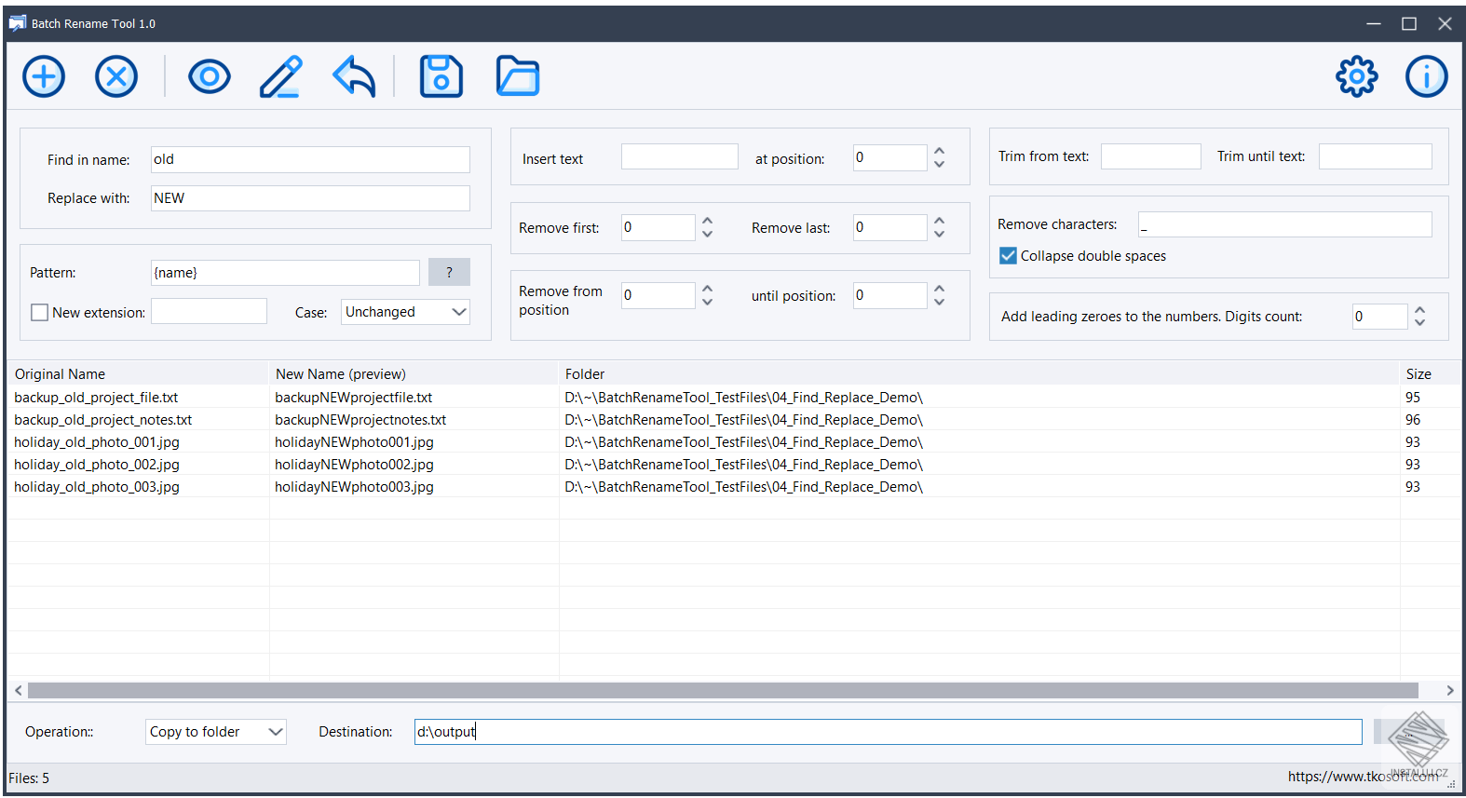The height and width of the screenshot is (798, 1466).
Task: Click preview name backupNEWprojectfile.txt
Action: pyautogui.click(x=354, y=398)
